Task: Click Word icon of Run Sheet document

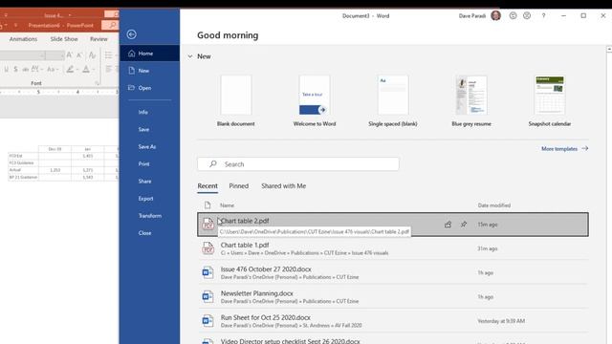Action: 208,321
